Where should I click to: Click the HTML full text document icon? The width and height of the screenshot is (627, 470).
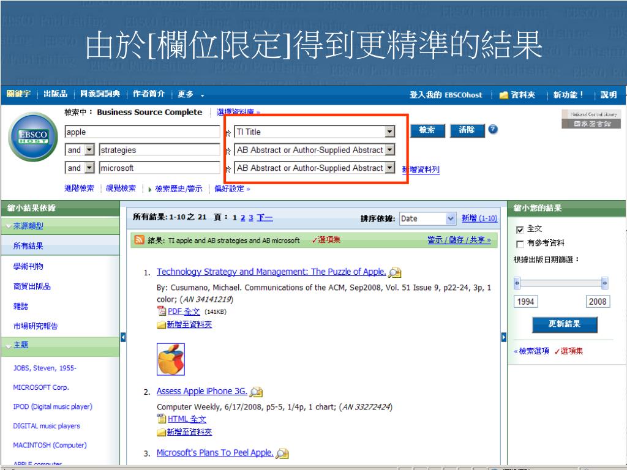(162, 419)
